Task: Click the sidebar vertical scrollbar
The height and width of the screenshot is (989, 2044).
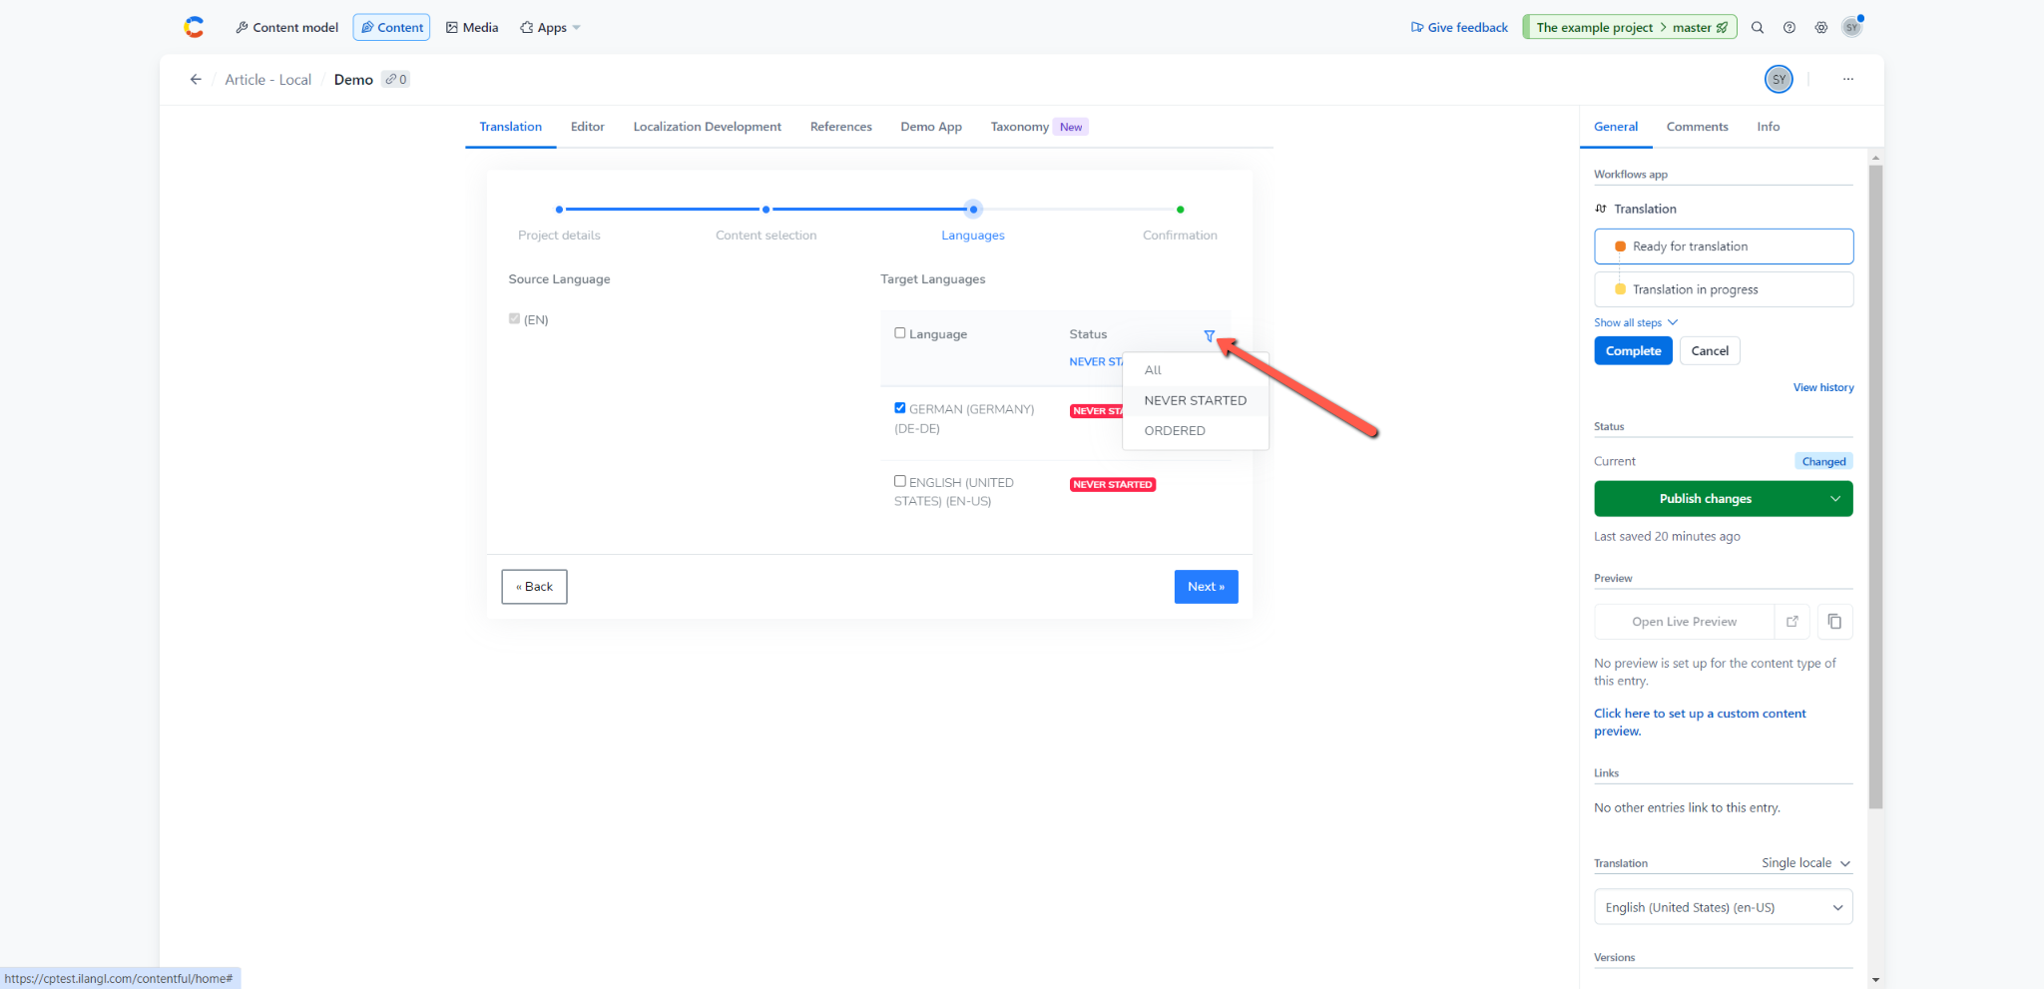Action: (1875, 486)
